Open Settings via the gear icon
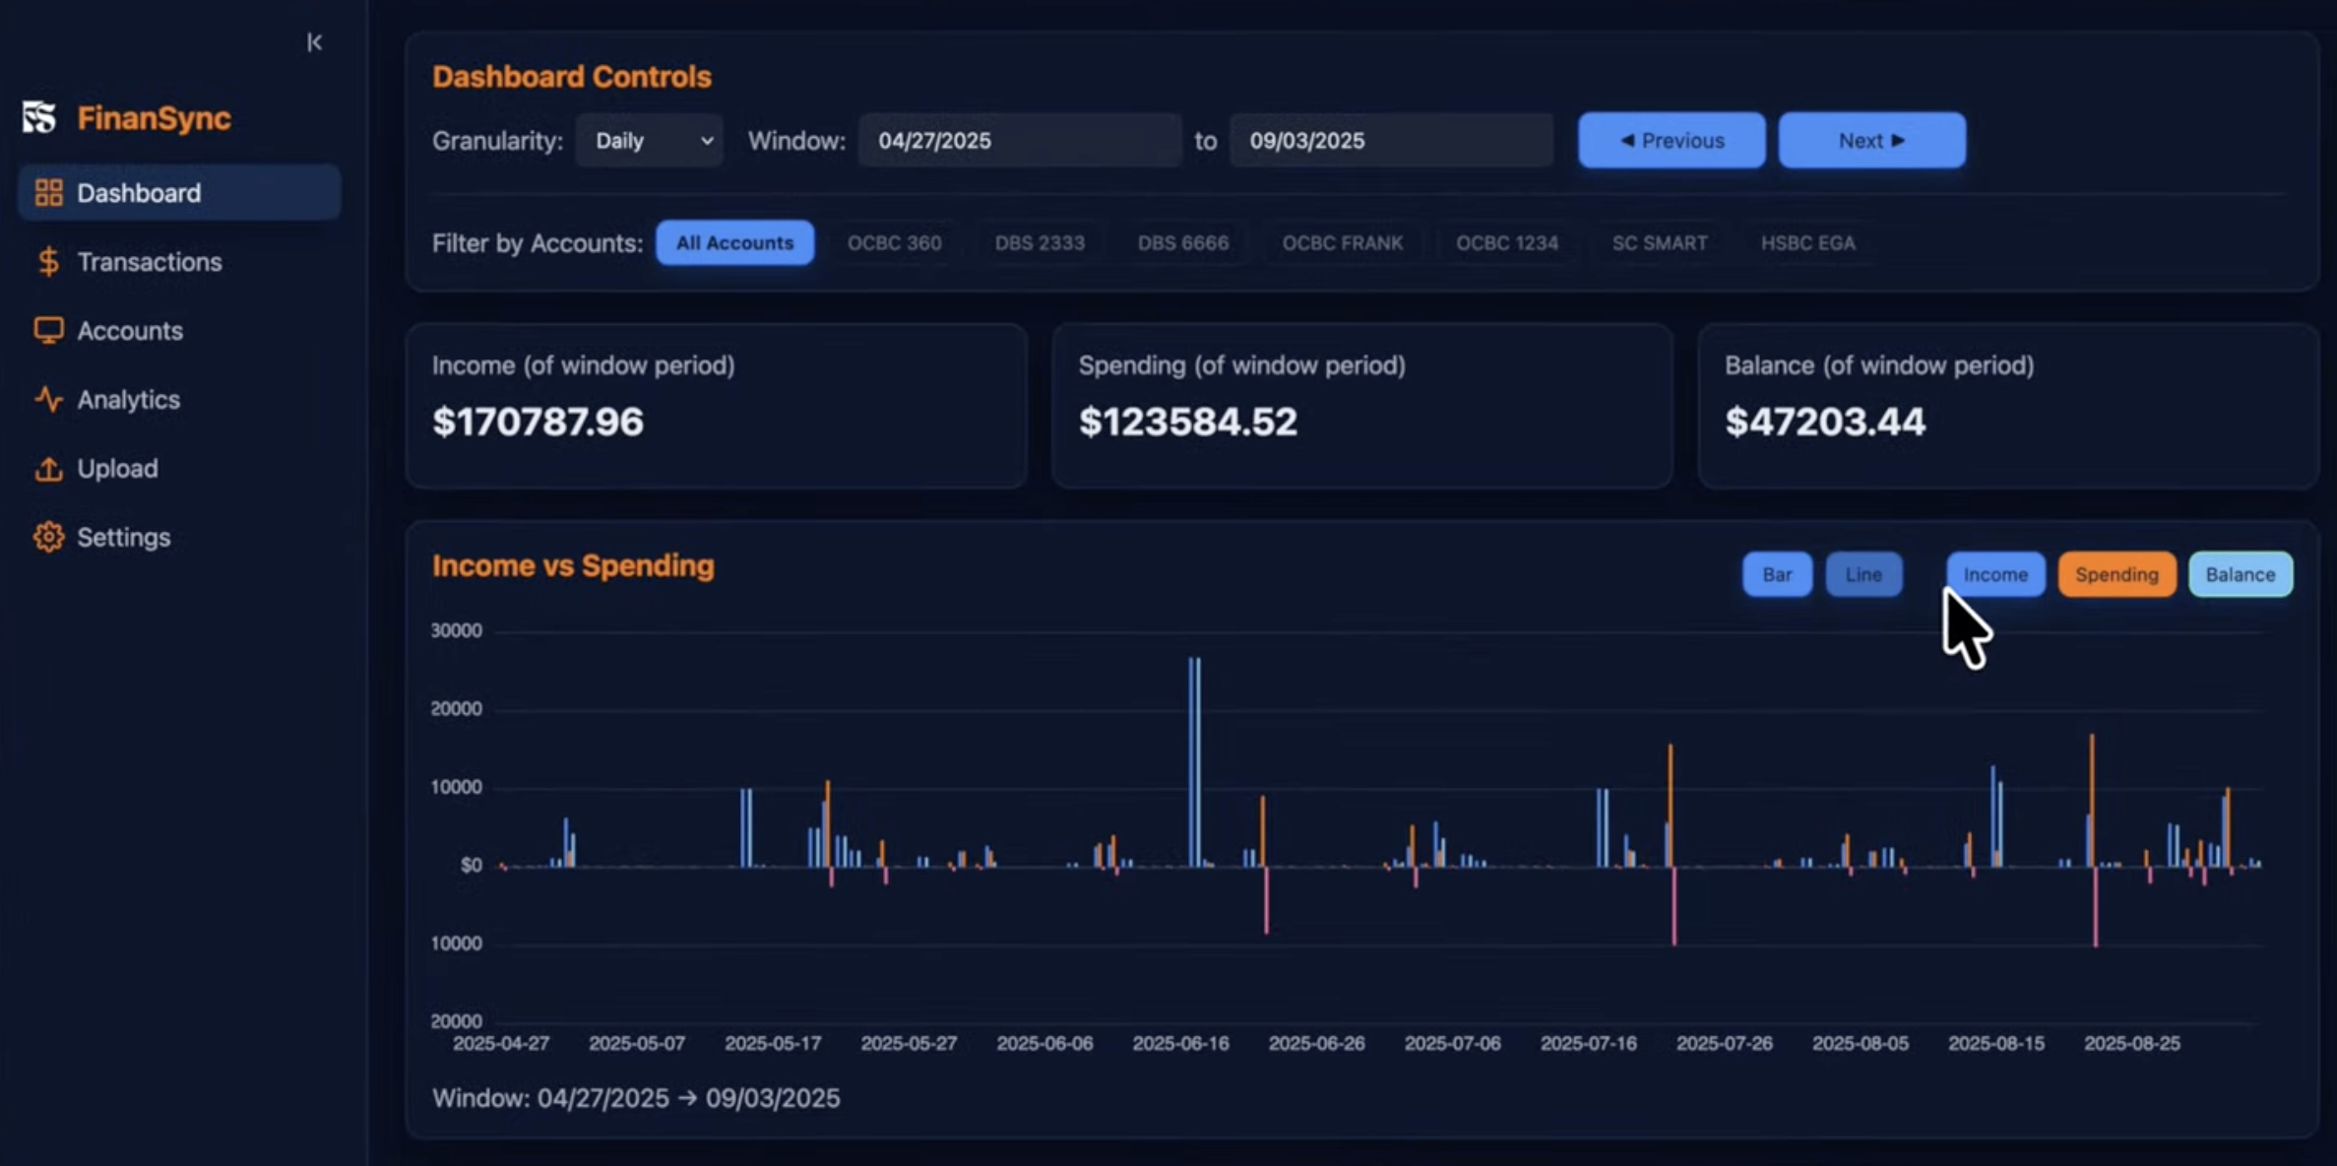2337x1166 pixels. pyautogui.click(x=48, y=538)
